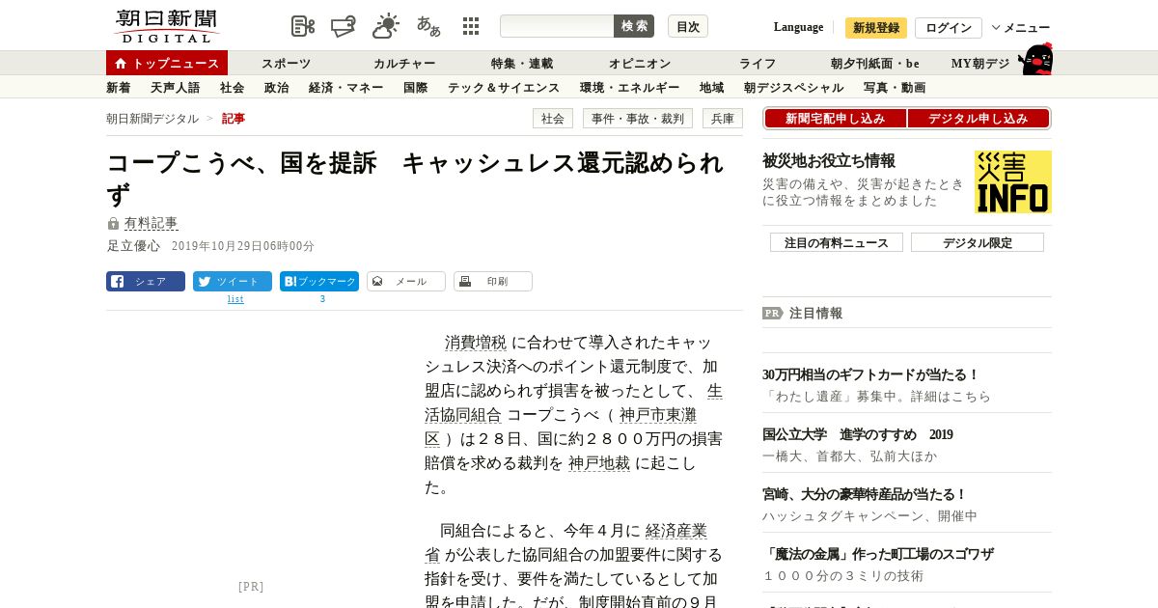Screen dimensions: 1158x608
Task: Click 朝日新聞デジタル breadcrumb link
Action: tap(152, 118)
